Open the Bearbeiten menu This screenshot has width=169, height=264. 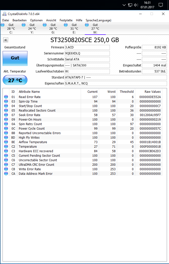coord(20,20)
